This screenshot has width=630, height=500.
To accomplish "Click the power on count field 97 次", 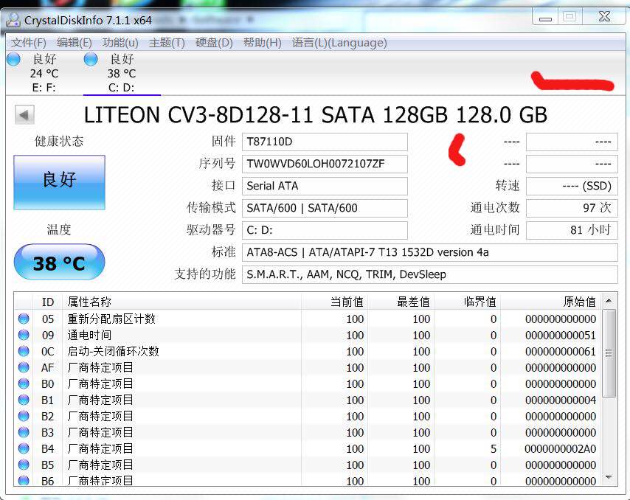I will [572, 208].
